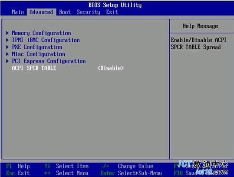Expand the Memory Configuration arrow
The height and width of the screenshot is (177, 234).
click(x=7, y=33)
